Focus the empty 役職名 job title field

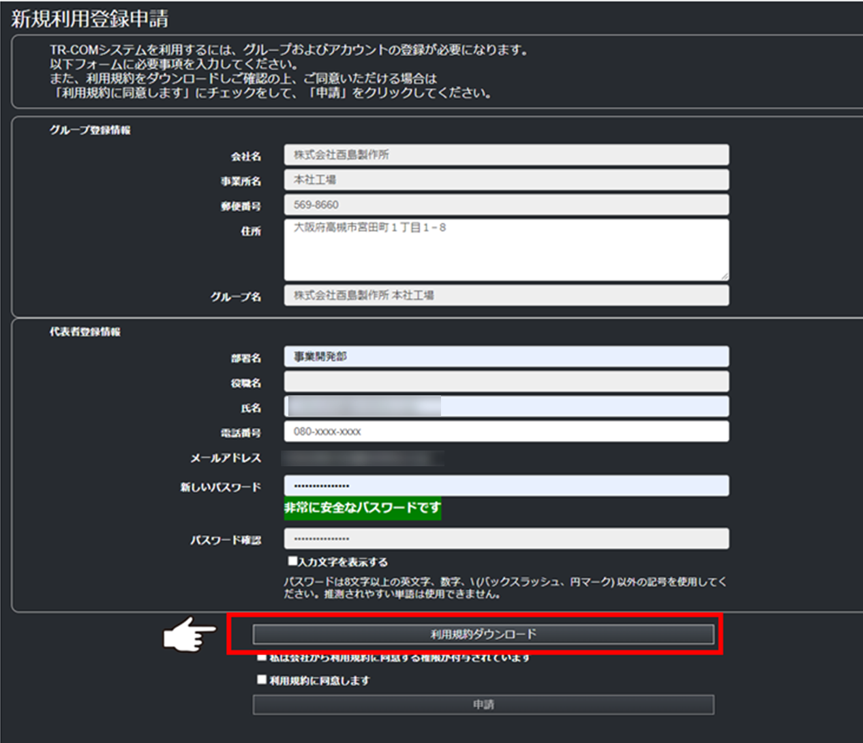pos(506,381)
